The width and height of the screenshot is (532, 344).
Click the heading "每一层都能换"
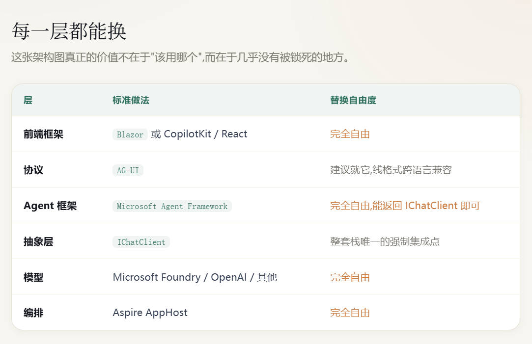pos(69,31)
